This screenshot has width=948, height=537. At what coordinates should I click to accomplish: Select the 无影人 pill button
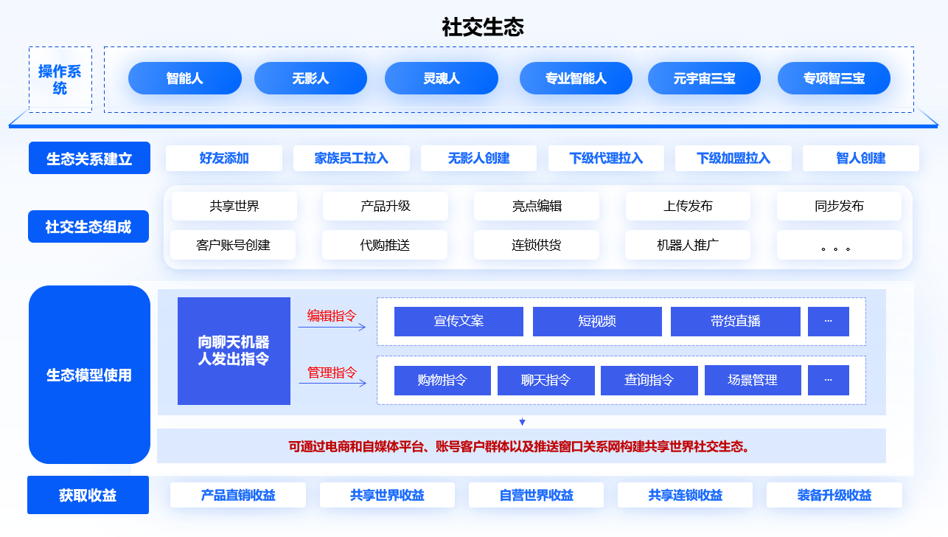pyautogui.click(x=310, y=78)
